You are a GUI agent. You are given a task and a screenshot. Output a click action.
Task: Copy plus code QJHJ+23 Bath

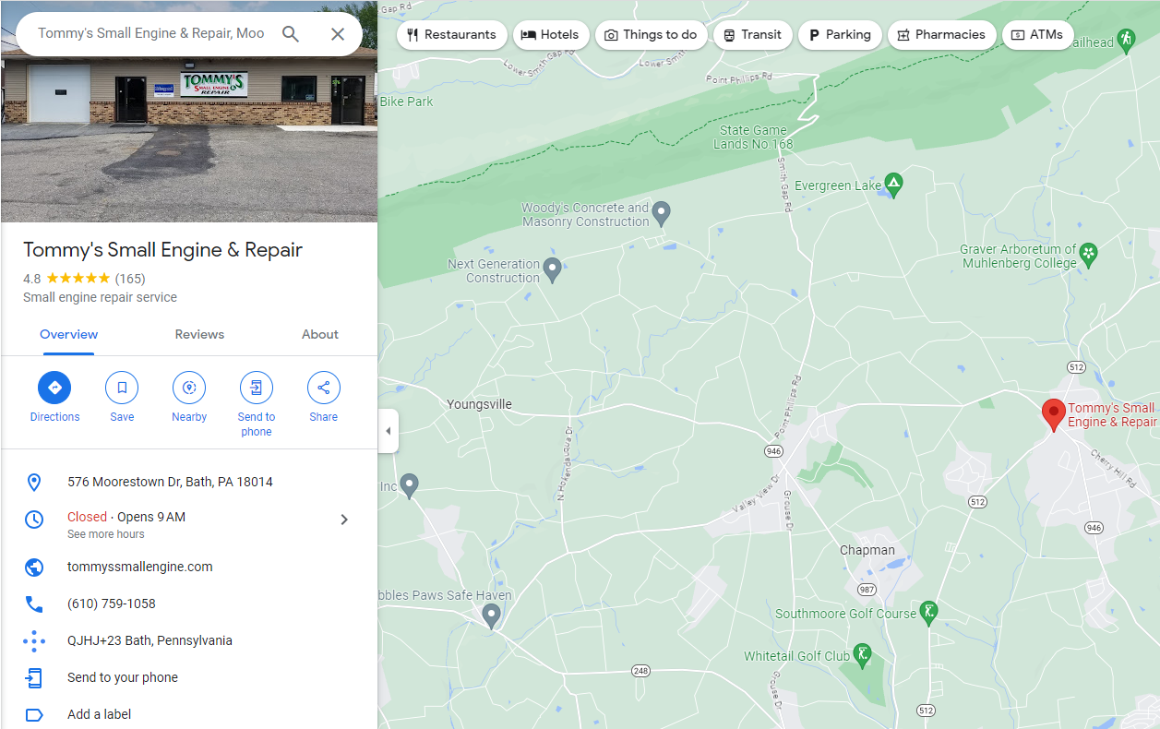point(149,640)
